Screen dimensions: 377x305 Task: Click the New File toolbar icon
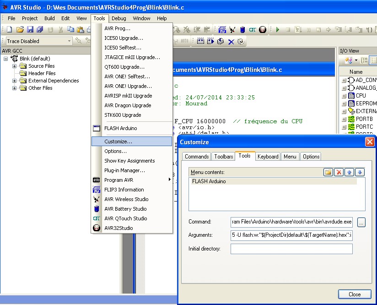tap(9, 30)
